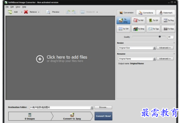Open the Destination Folder dropdown
Screen dimensions: 181x123
[x=92, y=107]
